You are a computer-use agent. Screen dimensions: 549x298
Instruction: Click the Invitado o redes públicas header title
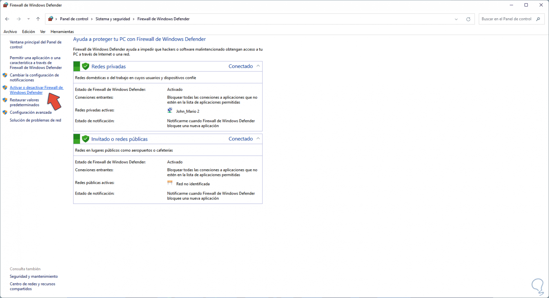click(119, 139)
